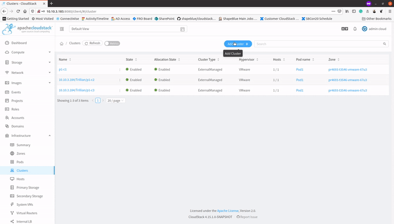Open System VMs page

(x=27, y=205)
